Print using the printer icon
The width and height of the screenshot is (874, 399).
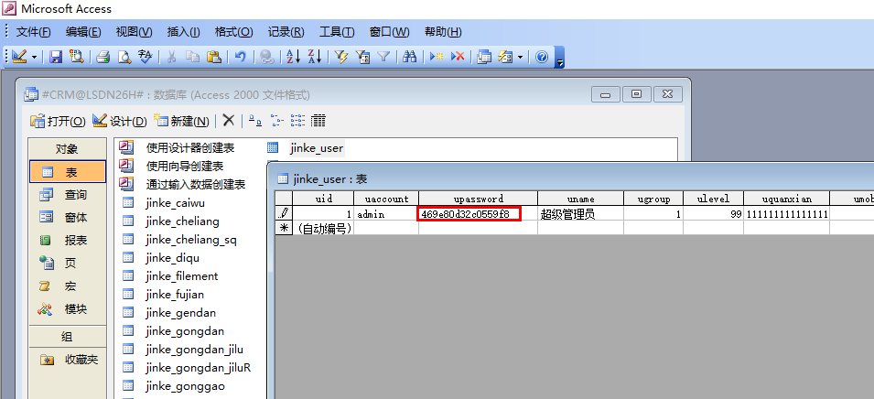click(x=103, y=57)
